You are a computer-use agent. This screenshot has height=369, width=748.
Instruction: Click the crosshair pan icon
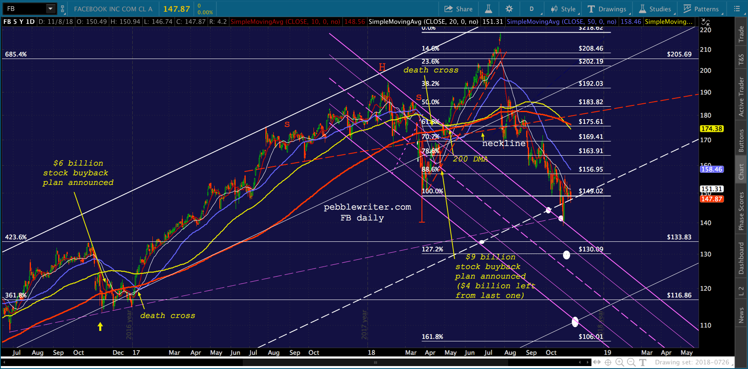[x=608, y=362]
